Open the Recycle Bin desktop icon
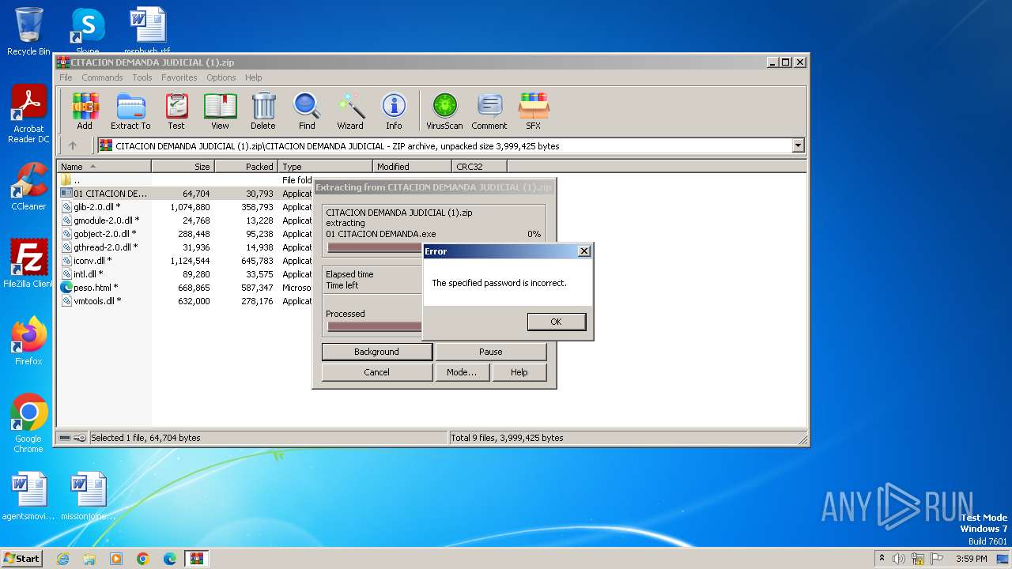The height and width of the screenshot is (569, 1012). (28, 32)
